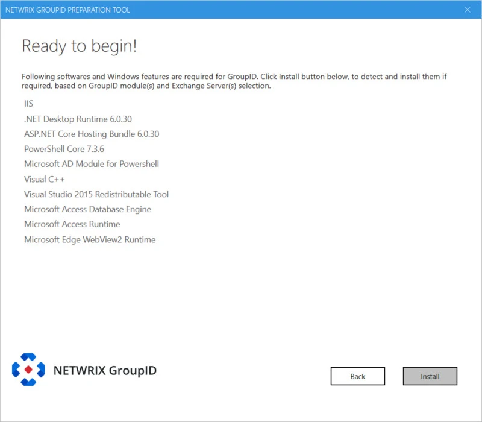Select Microsoft AD Module for Powershell
Viewport: 482px width, 422px height.
pyautogui.click(x=92, y=164)
